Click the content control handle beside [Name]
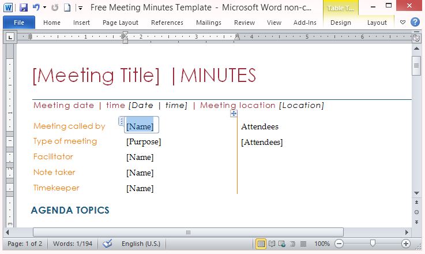The width and height of the screenshot is (425, 254). 121,121
